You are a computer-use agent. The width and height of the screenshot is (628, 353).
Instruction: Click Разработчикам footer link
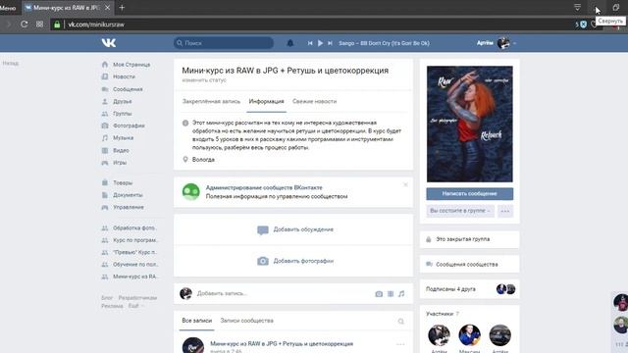point(137,298)
